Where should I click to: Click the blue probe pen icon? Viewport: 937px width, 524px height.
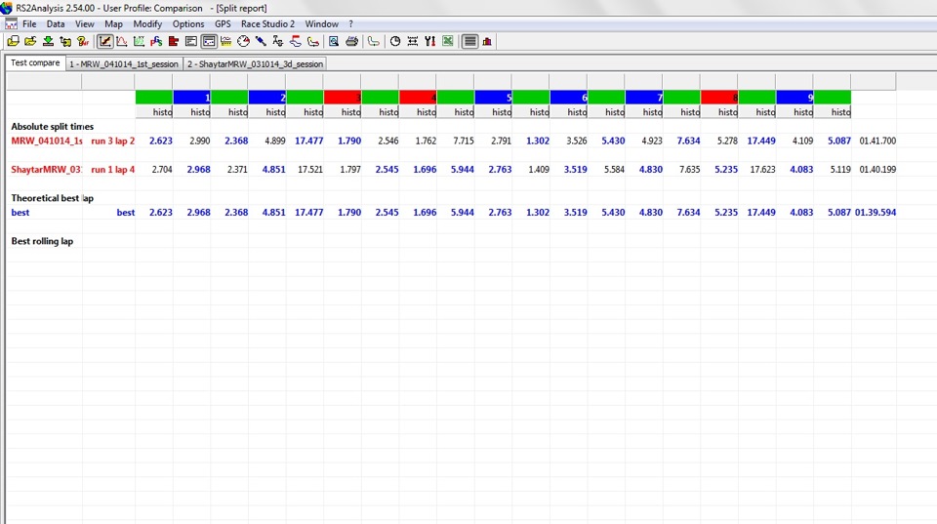[x=261, y=41]
